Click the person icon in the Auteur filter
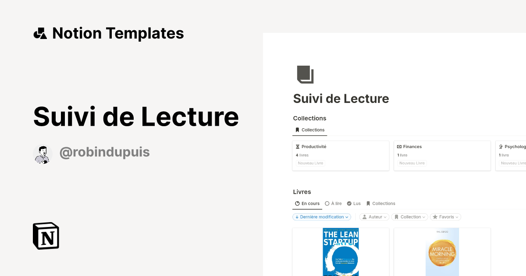Screen dimensions: 526x276 pos(364,216)
